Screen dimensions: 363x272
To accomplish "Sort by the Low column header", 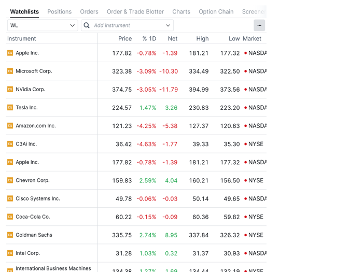I will tap(234, 39).
